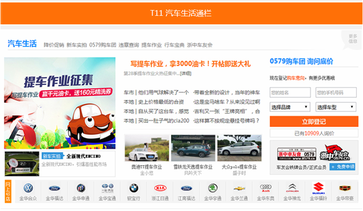Viewport: 363px width, 211px height.
Task: Click the Audi 金华东奥 logo
Action: pyautogui.click(x=265, y=188)
